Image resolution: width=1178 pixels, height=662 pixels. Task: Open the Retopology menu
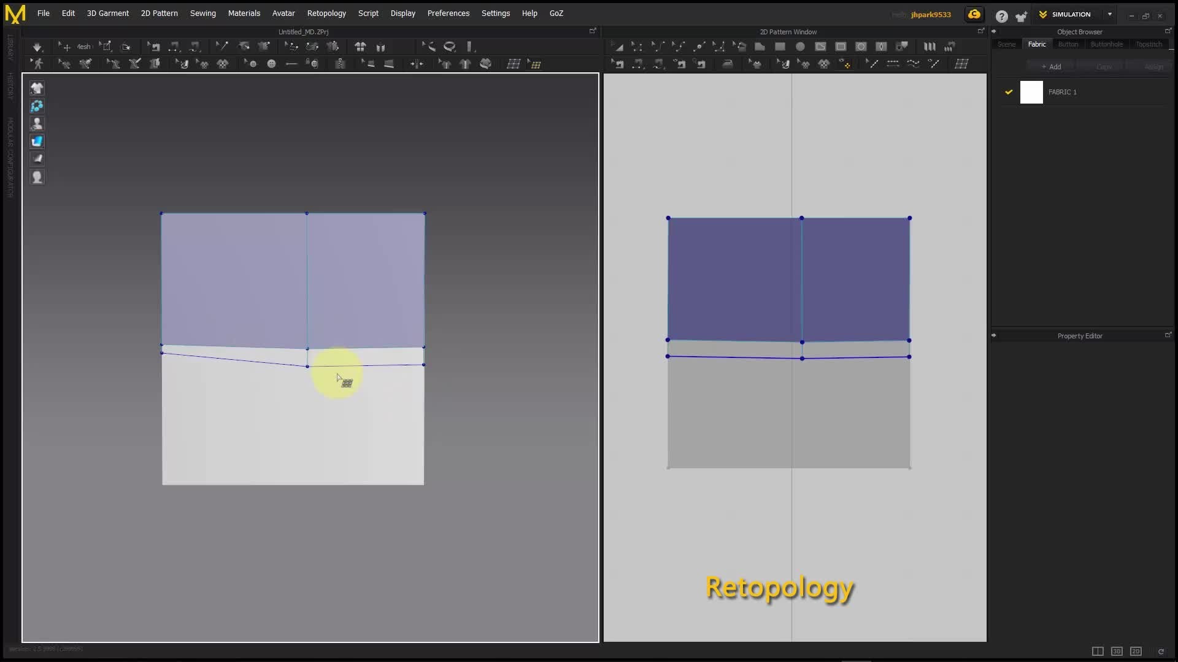pos(326,13)
